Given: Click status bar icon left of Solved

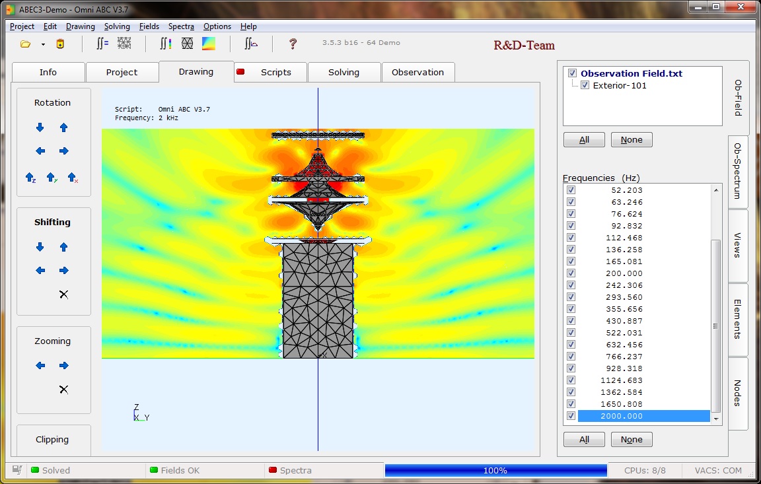Looking at the screenshot, I should pyautogui.click(x=17, y=470).
